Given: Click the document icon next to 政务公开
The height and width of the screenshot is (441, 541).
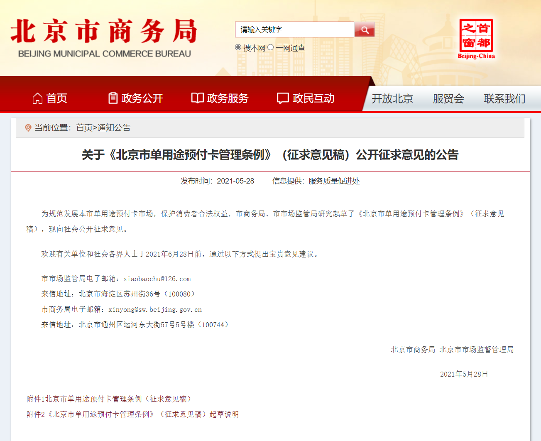Looking at the screenshot, I should pyautogui.click(x=113, y=97).
